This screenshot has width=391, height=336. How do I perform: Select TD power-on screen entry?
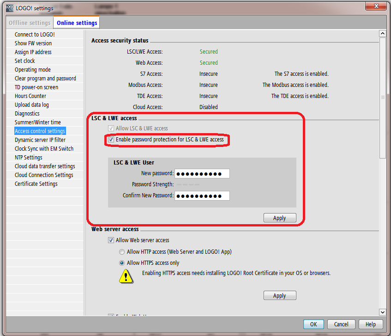36,87
